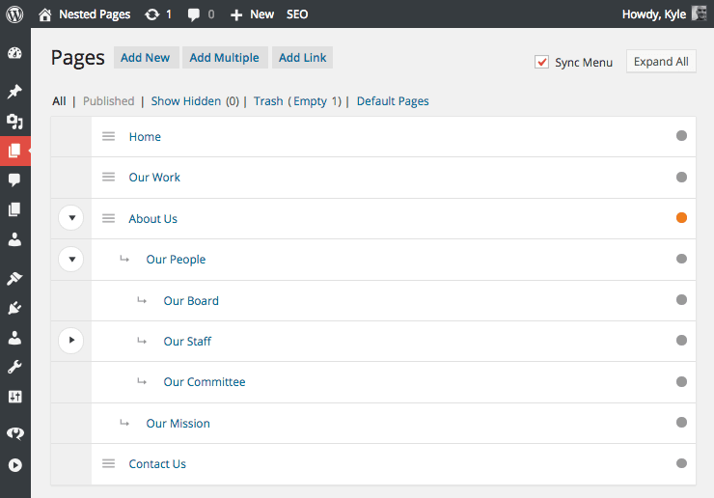
Task: Open the New menu in admin bar
Action: (252, 14)
